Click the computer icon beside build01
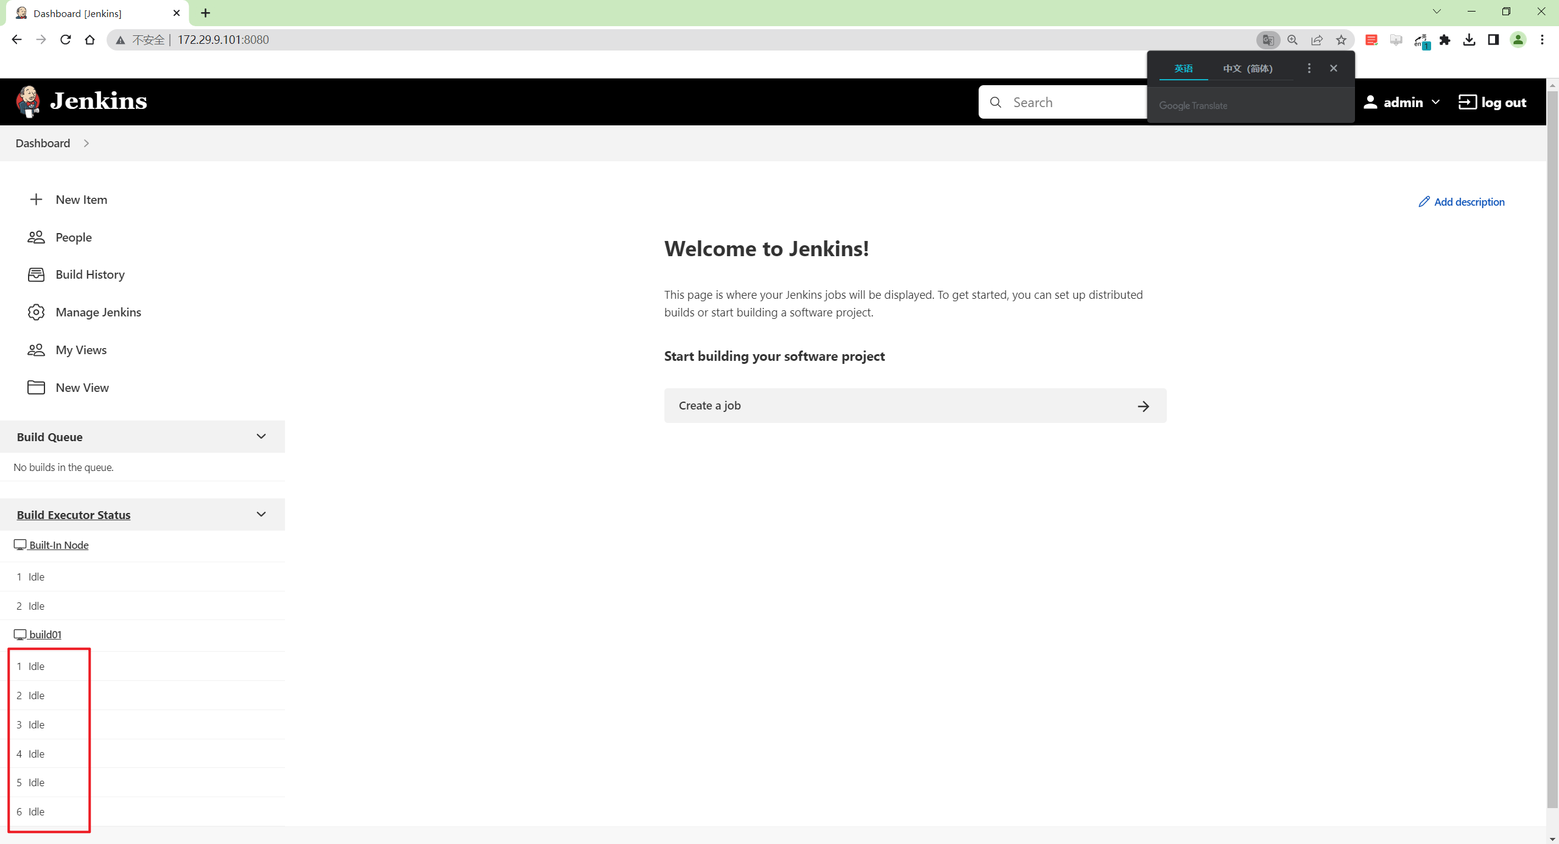Viewport: 1559px width, 844px height. click(20, 635)
